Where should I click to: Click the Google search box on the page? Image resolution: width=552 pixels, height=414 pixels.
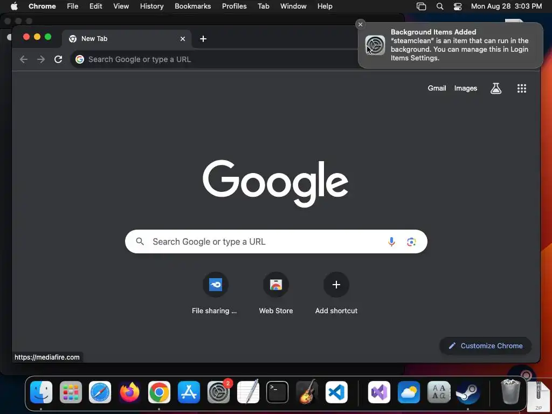click(x=276, y=241)
